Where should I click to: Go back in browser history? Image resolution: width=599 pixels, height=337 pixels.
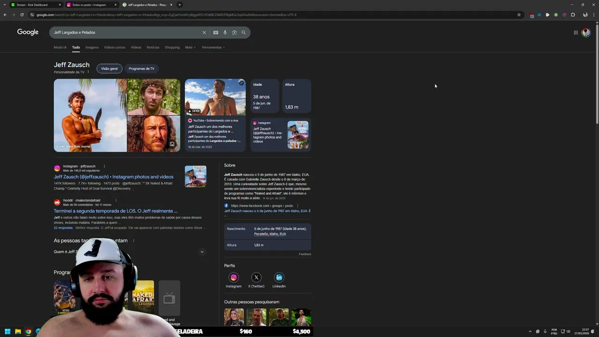(5, 15)
